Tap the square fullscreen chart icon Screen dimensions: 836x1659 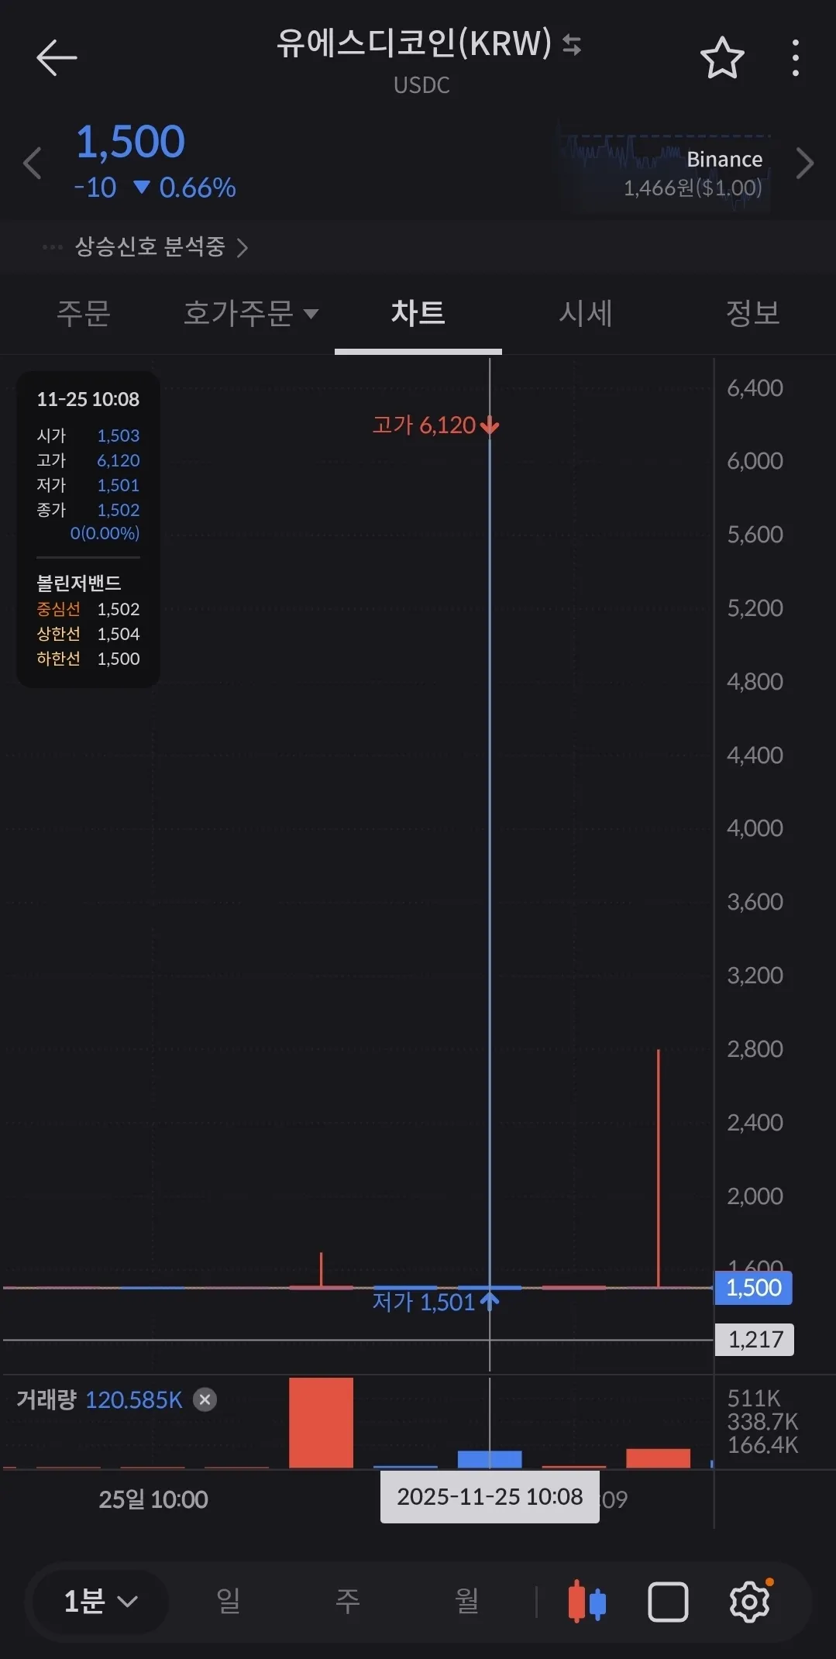click(x=668, y=1602)
